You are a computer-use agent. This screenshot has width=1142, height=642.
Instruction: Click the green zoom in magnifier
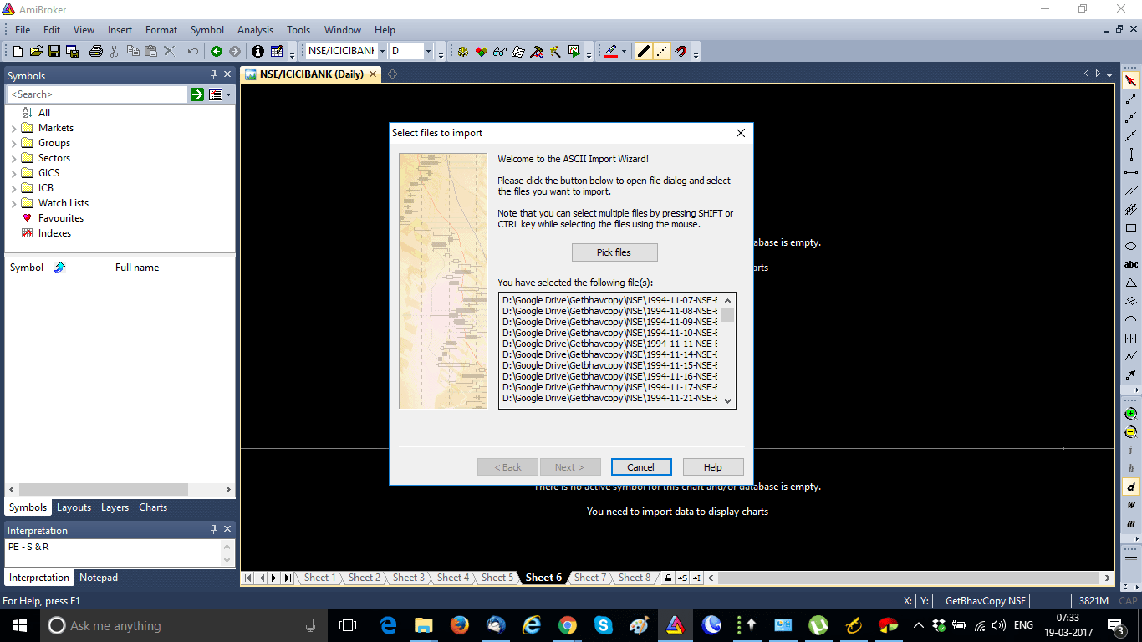coord(1130,414)
